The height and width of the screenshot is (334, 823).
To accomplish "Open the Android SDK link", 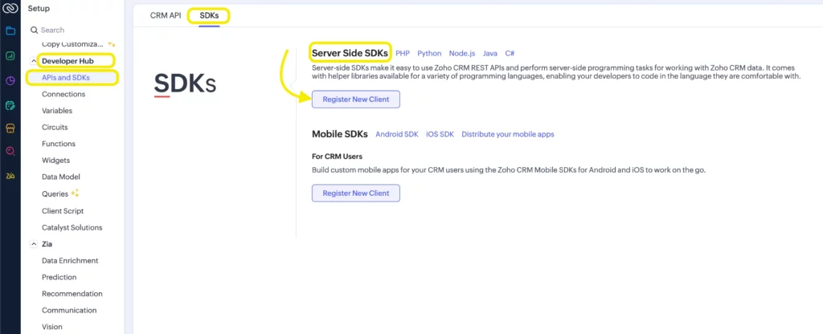I will [x=397, y=134].
